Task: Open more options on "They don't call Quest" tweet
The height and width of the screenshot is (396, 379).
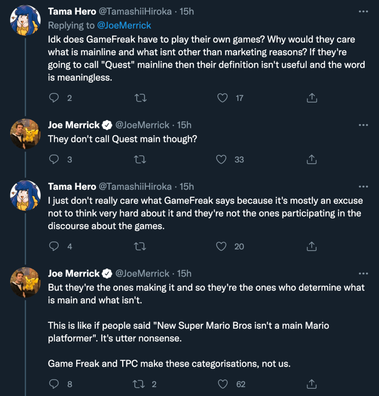Action: (x=363, y=125)
